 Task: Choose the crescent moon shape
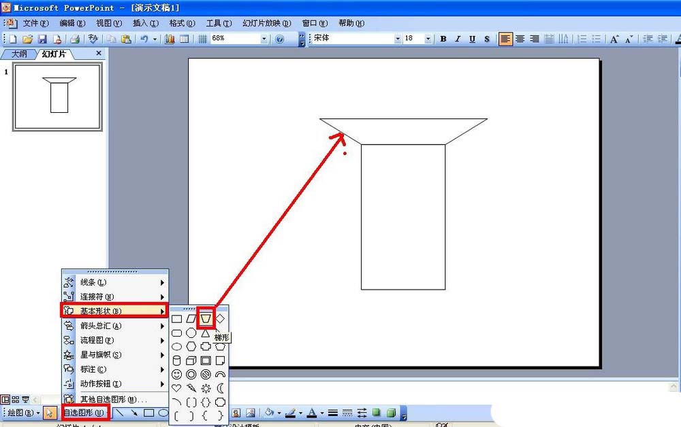[x=220, y=388]
